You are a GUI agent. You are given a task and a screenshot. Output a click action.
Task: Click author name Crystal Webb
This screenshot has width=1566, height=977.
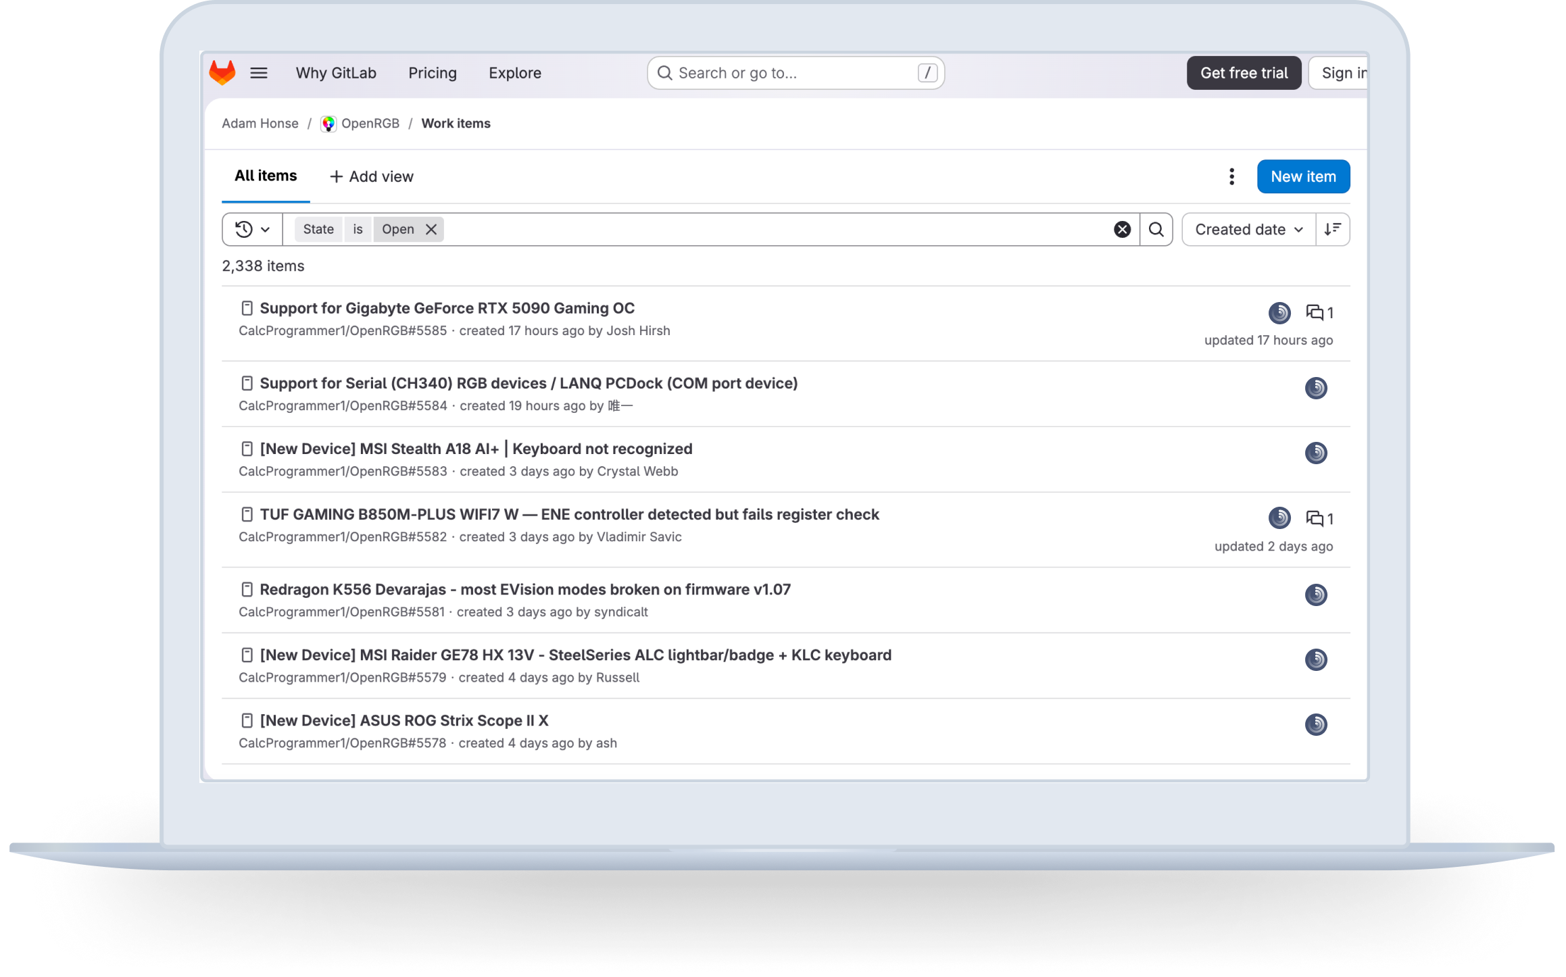(x=637, y=472)
